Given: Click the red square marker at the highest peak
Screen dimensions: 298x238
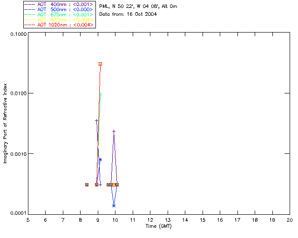Looking at the screenshot, I should click(x=101, y=64).
